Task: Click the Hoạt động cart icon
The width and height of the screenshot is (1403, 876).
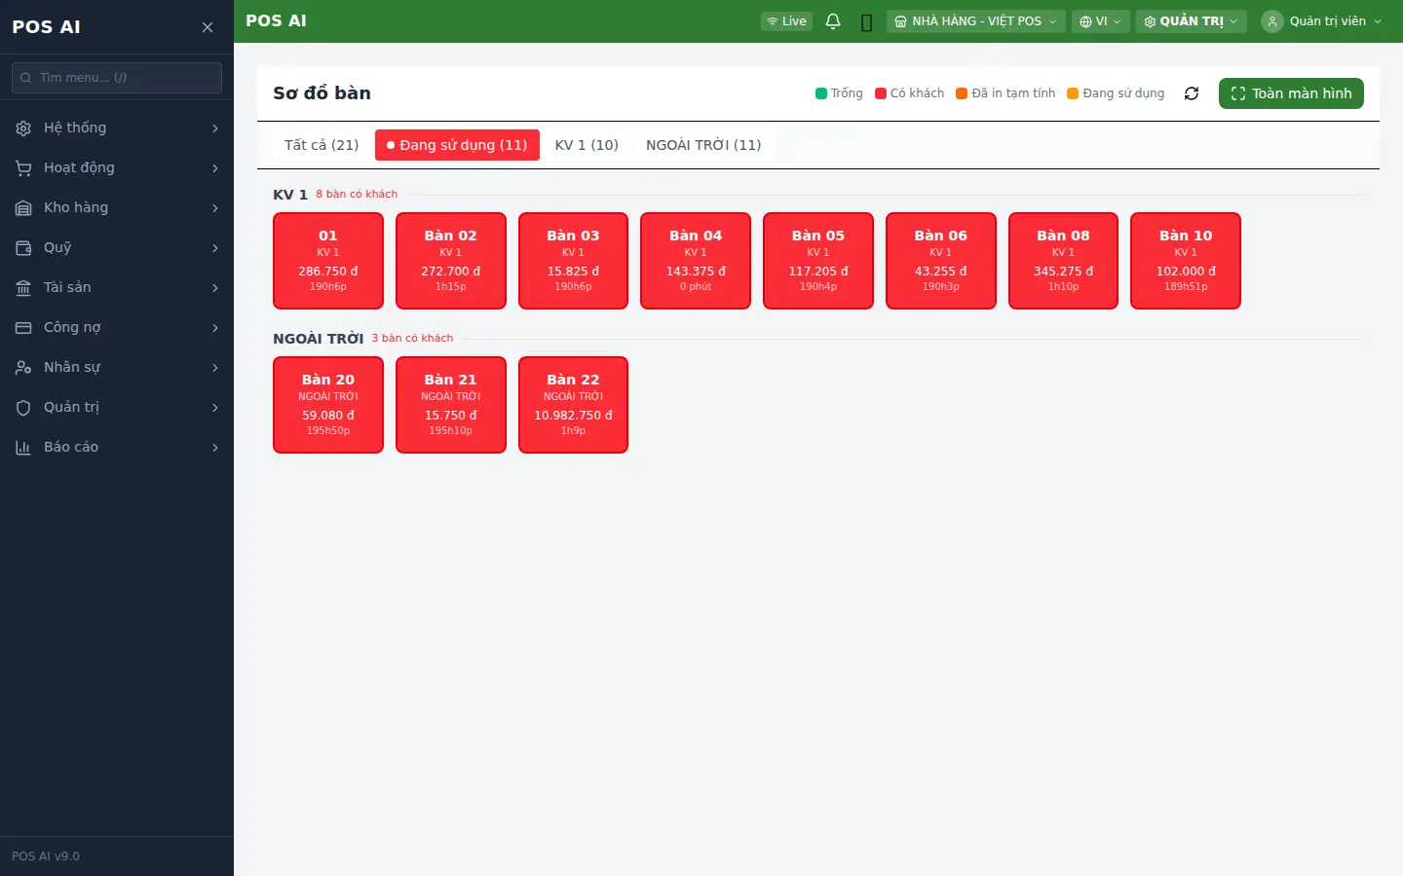Action: click(x=23, y=168)
